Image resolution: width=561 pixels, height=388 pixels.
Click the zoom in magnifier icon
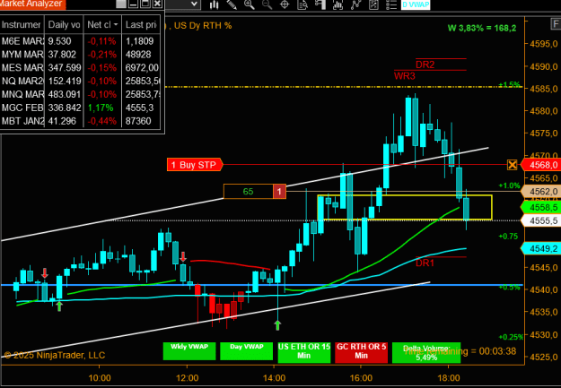tap(249, 4)
